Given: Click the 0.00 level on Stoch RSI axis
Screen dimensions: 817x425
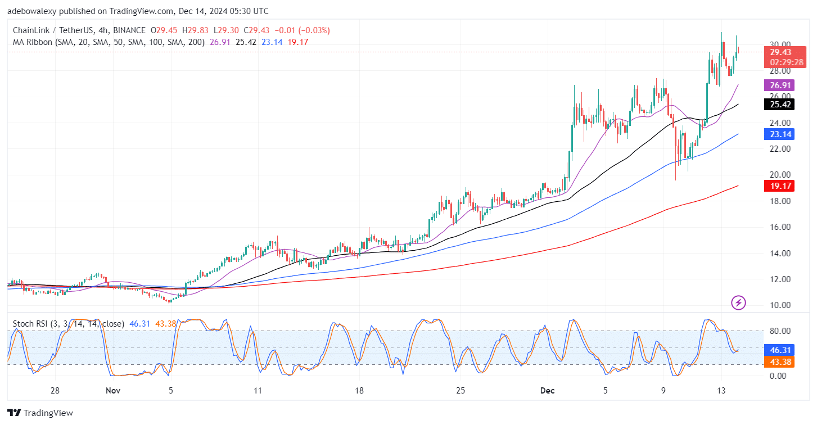Looking at the screenshot, I should 779,376.
